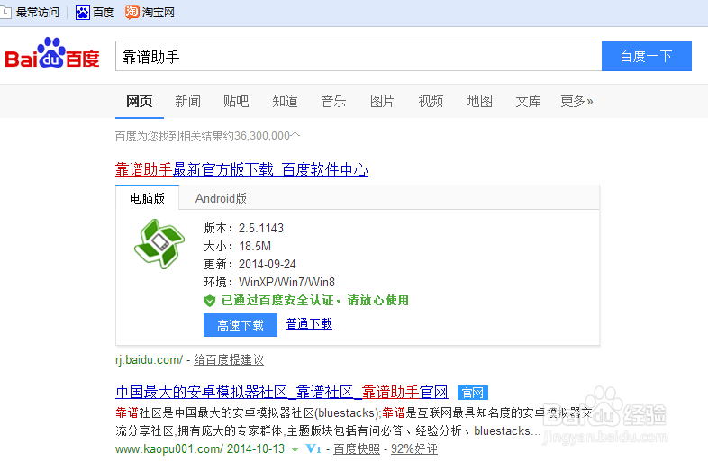Click the green 靠谱助手 app icon
The height and width of the screenshot is (462, 708).
(x=159, y=244)
